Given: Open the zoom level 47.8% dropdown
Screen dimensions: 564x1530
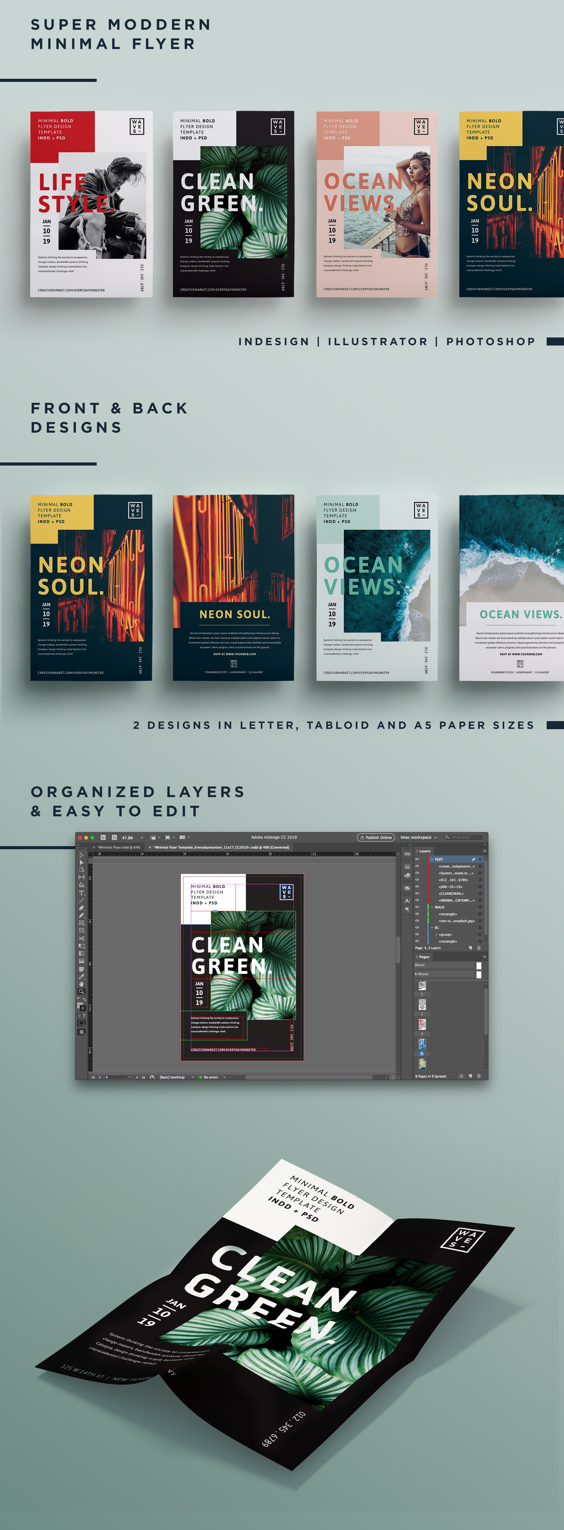Looking at the screenshot, I should 141,837.
